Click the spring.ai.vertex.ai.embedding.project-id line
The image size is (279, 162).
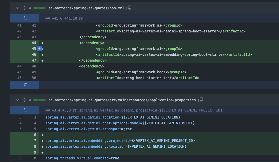120,141
